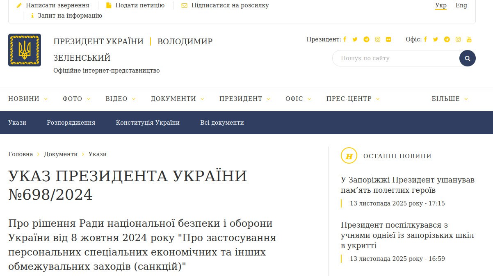Open the Office's YouTube channel icon
Screen dimensions: 493x276
click(x=469, y=39)
